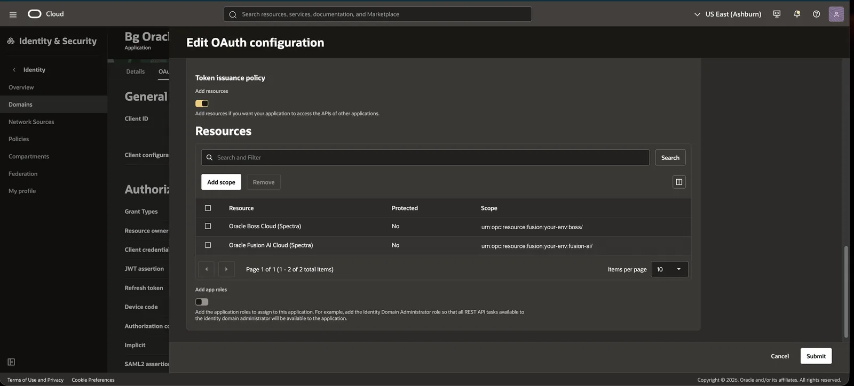This screenshot has height=386, width=854.
Task: Open the Cookie Preferences link
Action: tap(93, 380)
